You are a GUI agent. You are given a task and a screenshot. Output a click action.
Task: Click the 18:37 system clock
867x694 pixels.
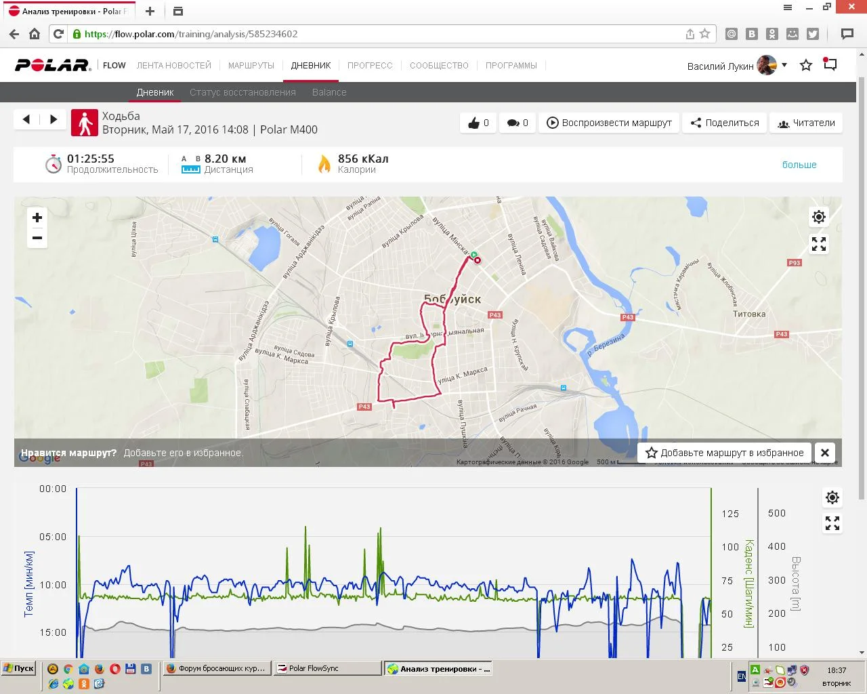tap(837, 670)
